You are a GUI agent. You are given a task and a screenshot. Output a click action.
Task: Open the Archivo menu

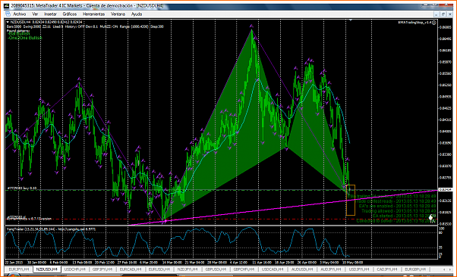(20, 14)
